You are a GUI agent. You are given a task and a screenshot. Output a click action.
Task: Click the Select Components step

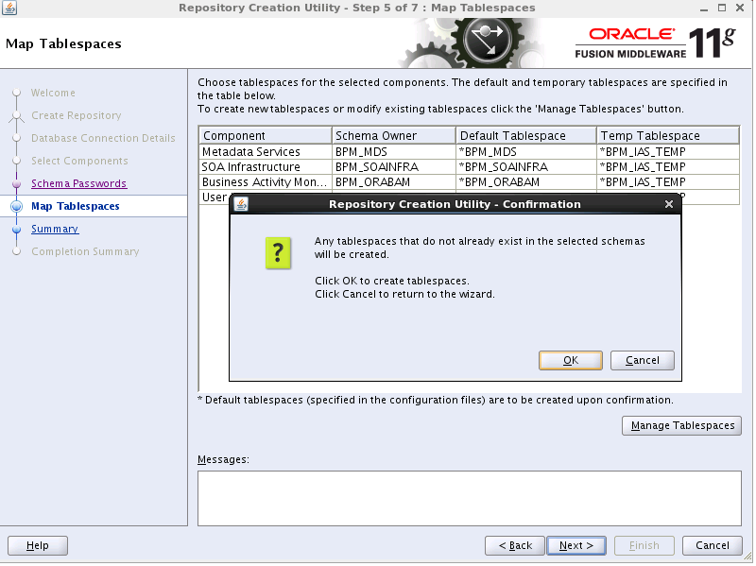coord(79,161)
